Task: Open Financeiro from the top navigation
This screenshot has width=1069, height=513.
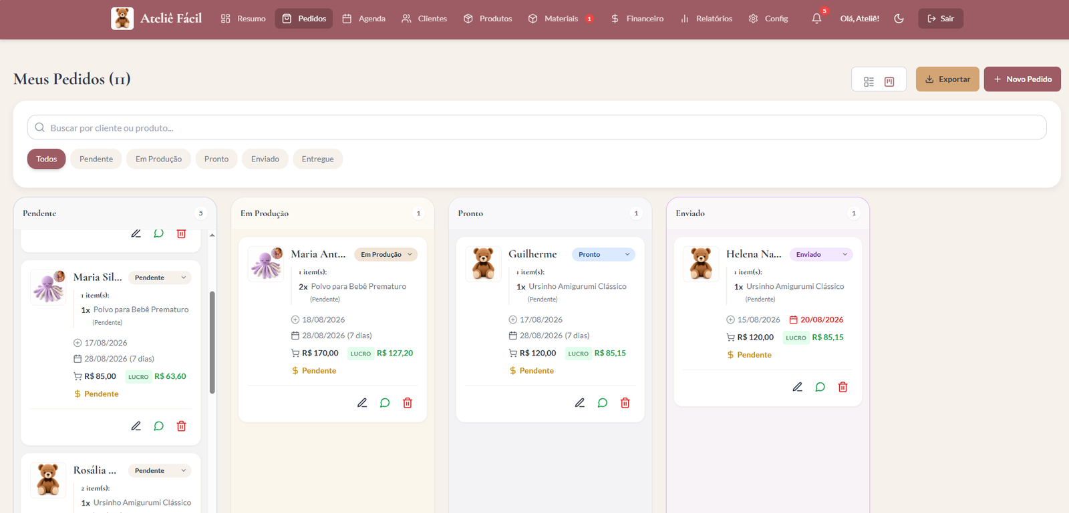Action: 637,19
